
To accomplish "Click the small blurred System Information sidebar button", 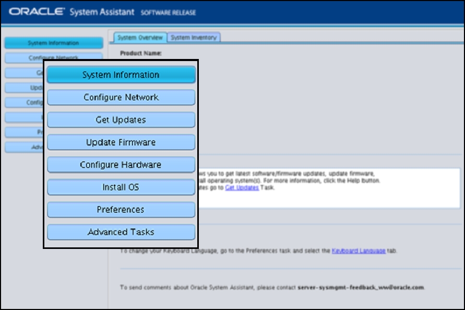I will pyautogui.click(x=54, y=43).
